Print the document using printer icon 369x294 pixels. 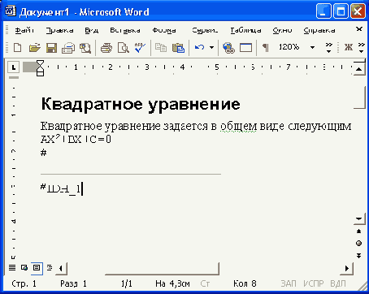tap(106, 48)
